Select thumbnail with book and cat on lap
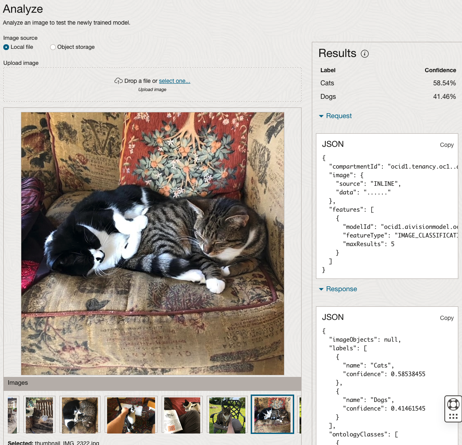This screenshot has width=462, height=445. (x=182, y=415)
